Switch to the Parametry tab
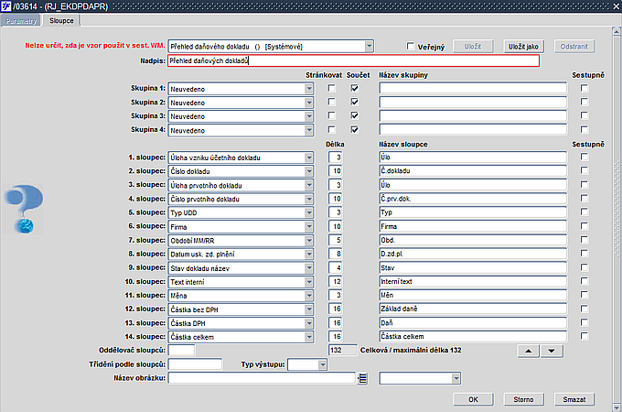This screenshot has width=622, height=412. (x=19, y=18)
